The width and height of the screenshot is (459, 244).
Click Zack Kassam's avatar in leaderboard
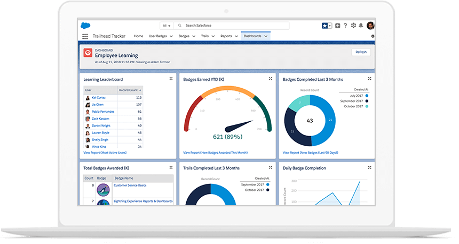coord(88,119)
